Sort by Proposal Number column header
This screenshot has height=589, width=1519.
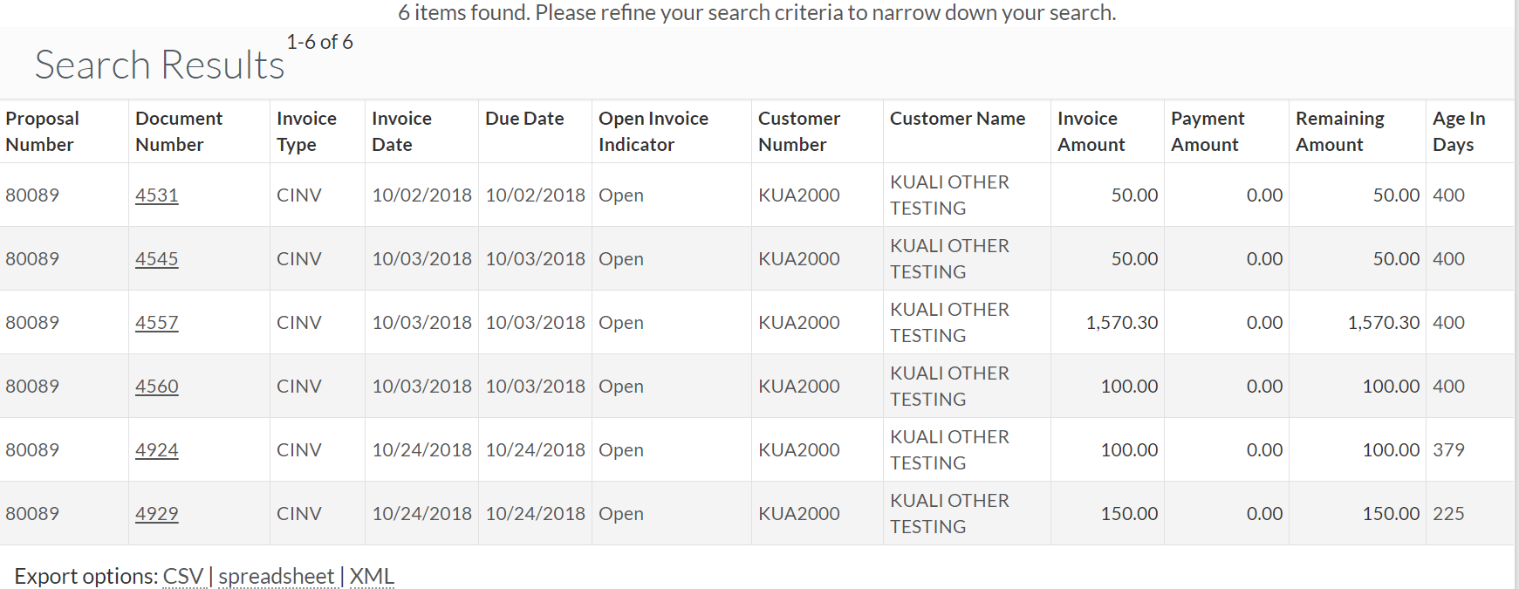point(42,132)
